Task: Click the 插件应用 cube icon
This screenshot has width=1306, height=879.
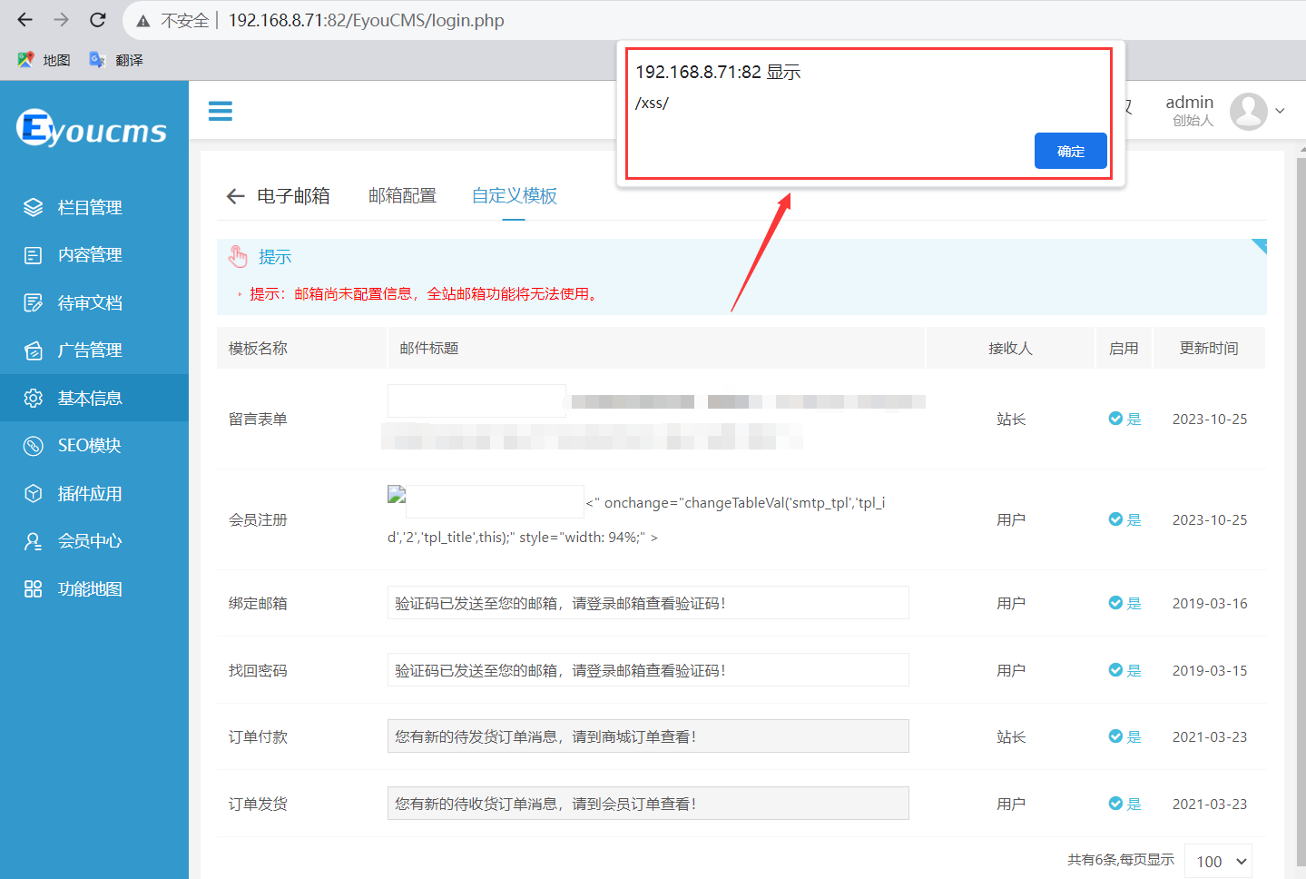Action: pos(34,493)
